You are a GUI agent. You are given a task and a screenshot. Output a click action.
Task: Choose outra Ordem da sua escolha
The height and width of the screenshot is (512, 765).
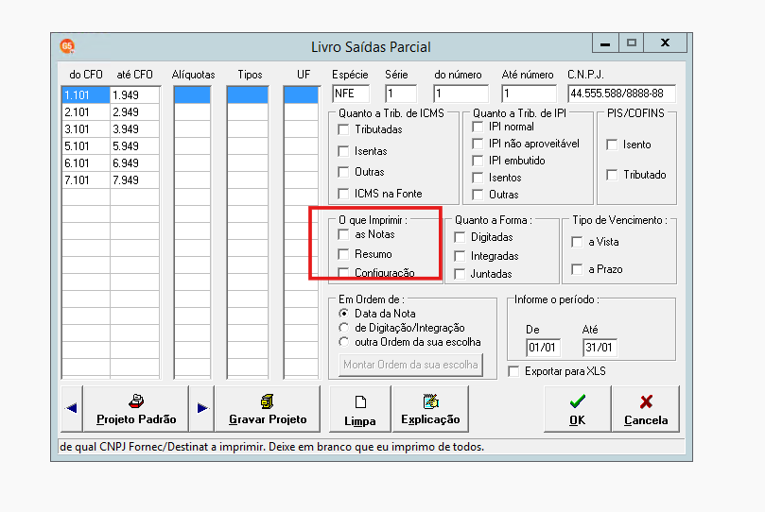coord(344,342)
